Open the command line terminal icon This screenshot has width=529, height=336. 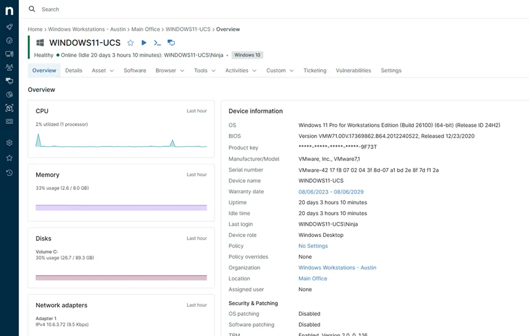(x=157, y=43)
